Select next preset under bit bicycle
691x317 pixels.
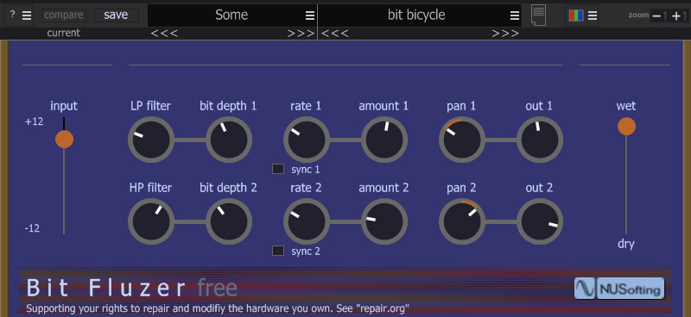(x=505, y=34)
